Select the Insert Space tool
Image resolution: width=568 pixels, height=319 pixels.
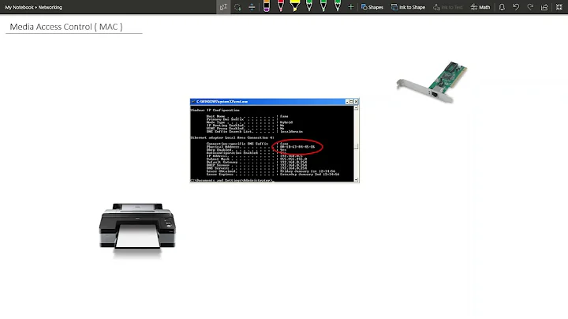click(252, 7)
